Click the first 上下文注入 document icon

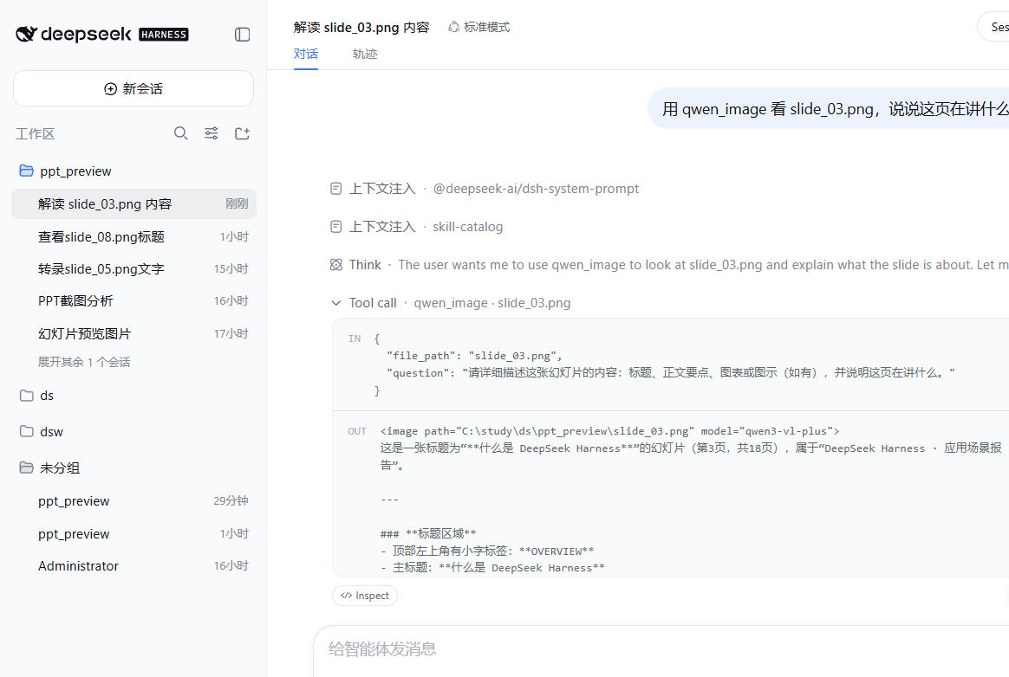pos(336,189)
